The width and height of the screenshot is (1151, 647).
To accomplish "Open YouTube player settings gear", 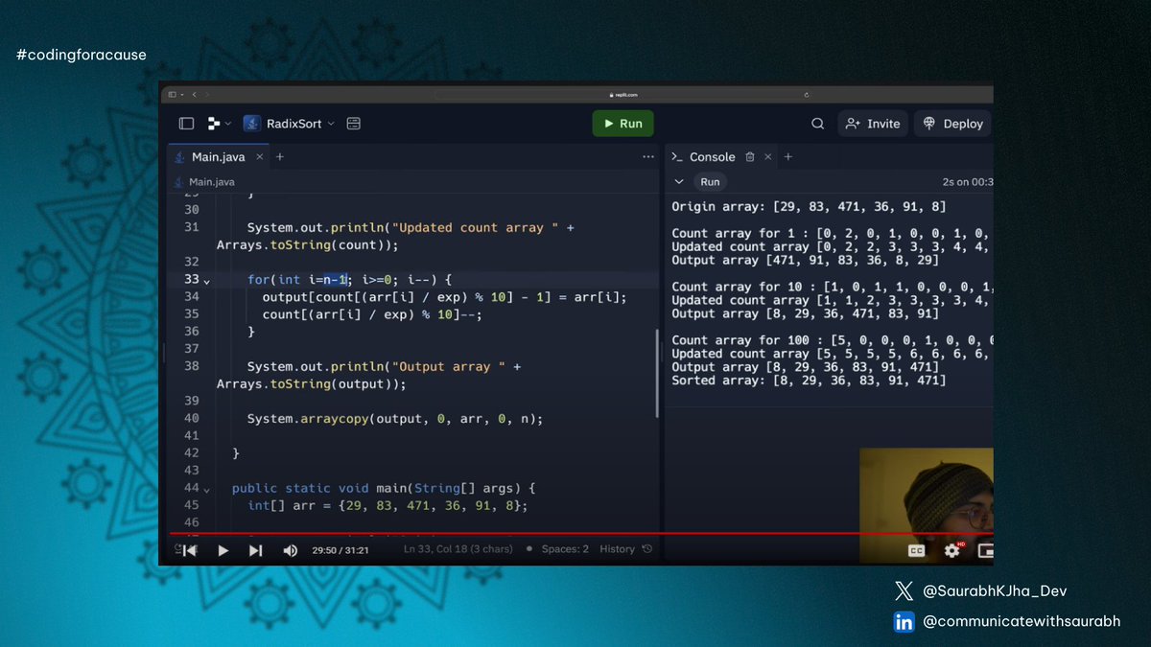I will point(950,549).
